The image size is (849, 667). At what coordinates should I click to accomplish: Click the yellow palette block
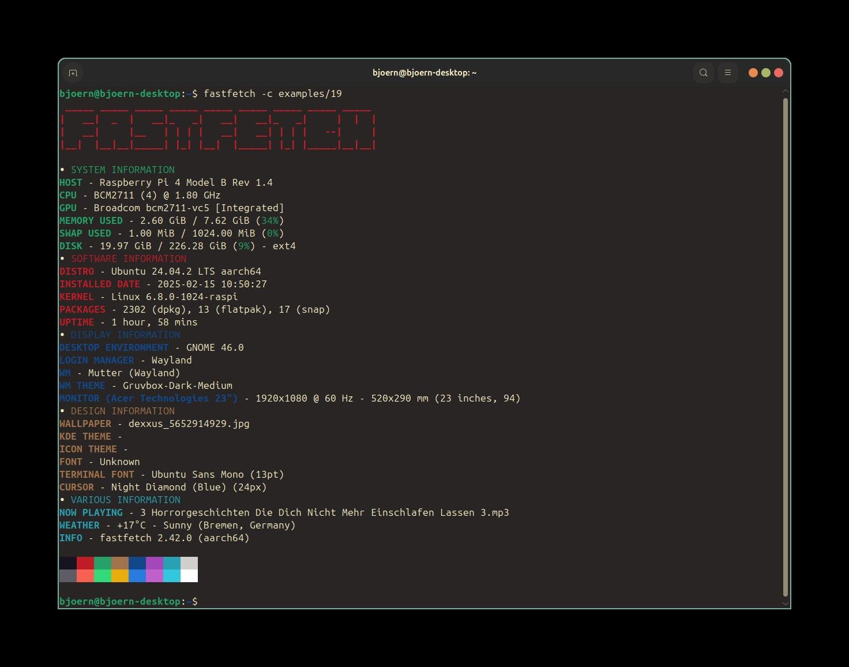(x=120, y=576)
